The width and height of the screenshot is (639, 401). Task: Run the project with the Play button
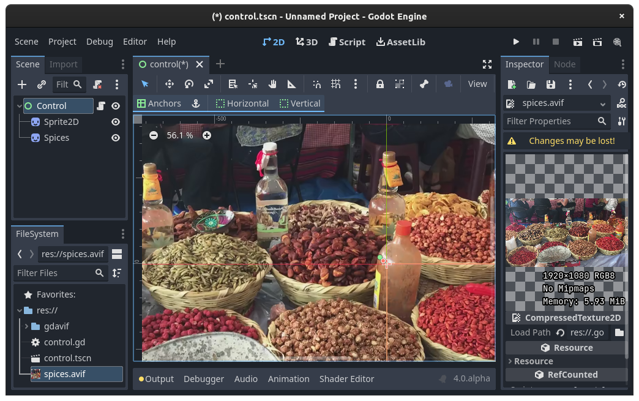tap(516, 42)
